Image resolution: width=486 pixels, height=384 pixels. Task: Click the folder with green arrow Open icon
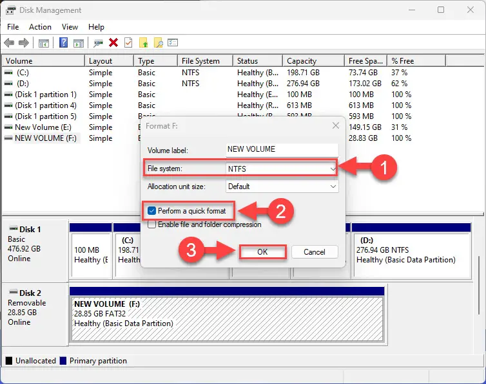point(144,42)
